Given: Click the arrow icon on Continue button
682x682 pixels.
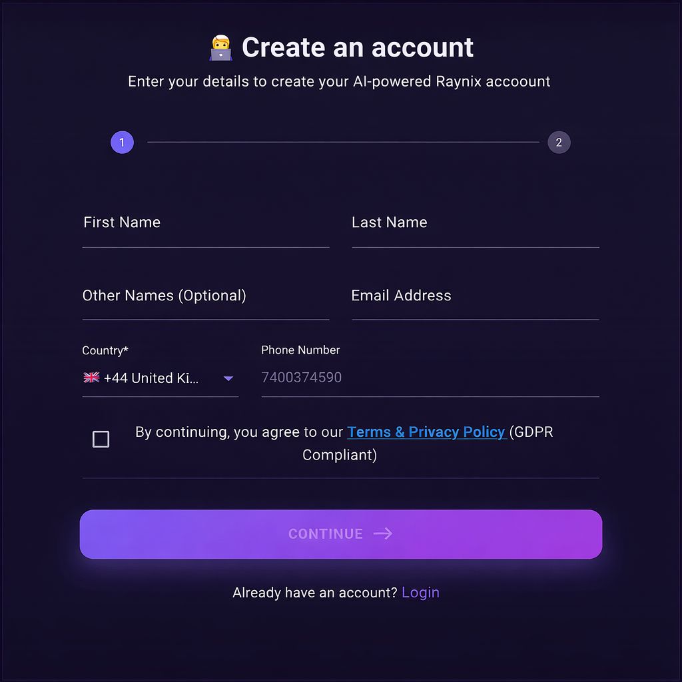Looking at the screenshot, I should [383, 533].
